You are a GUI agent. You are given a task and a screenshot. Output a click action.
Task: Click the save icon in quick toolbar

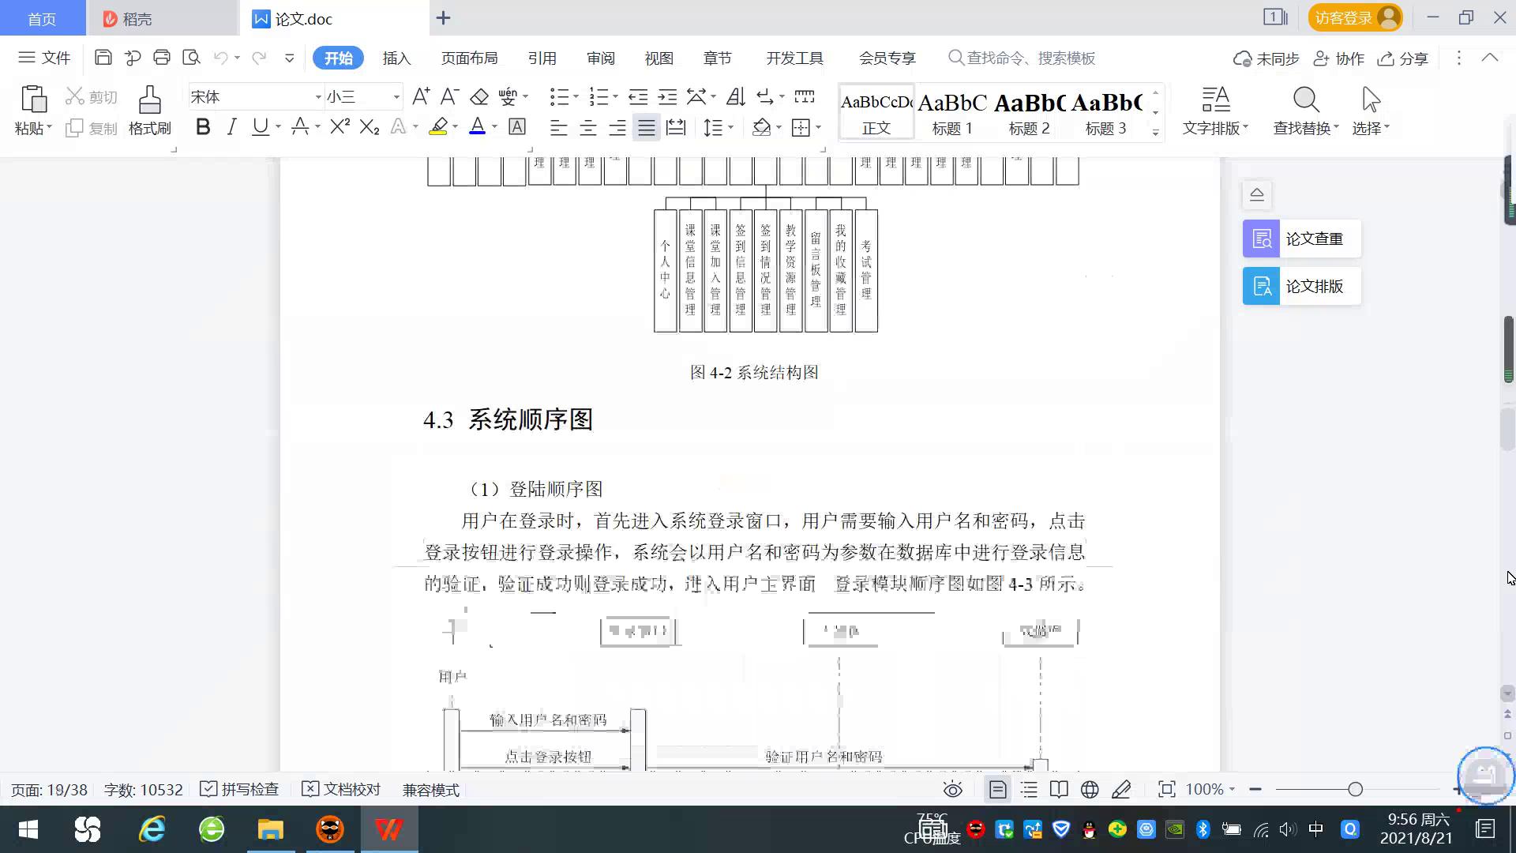[x=103, y=58]
